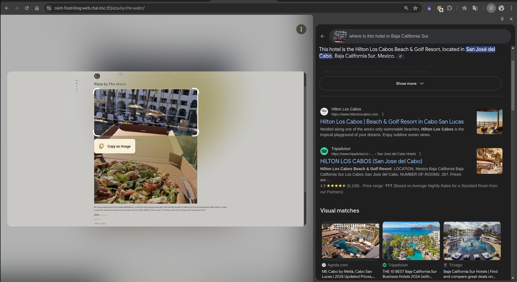Go back in the Lens results panel
The width and height of the screenshot is (517, 282).
322,36
